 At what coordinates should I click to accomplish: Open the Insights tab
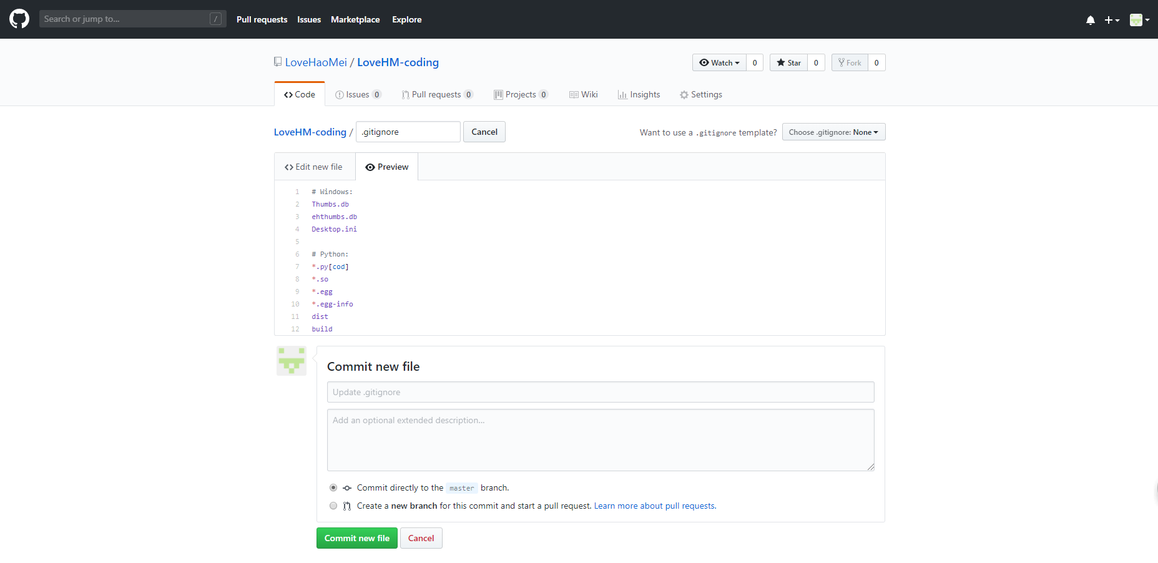pos(639,94)
